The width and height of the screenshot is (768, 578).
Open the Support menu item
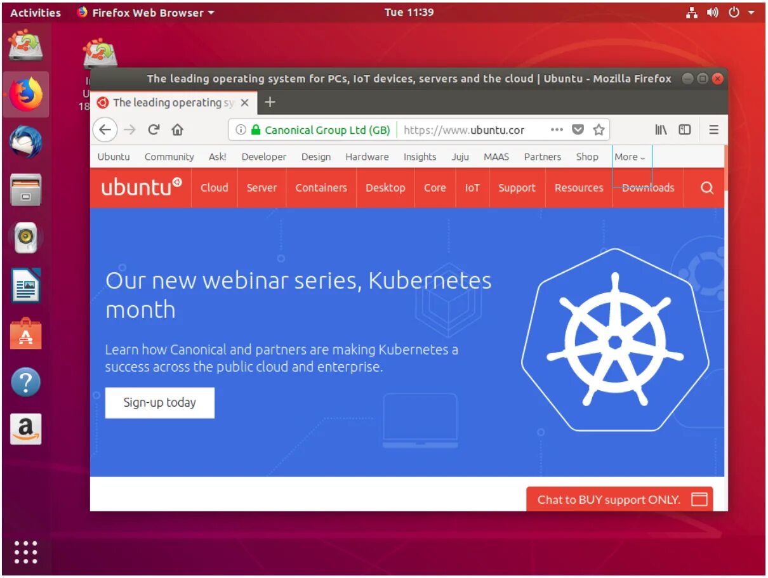click(517, 188)
